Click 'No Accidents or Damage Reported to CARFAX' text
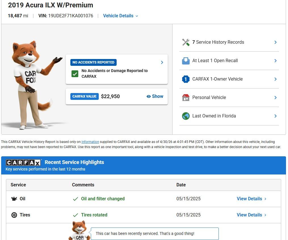288x240 pixels. point(115,73)
